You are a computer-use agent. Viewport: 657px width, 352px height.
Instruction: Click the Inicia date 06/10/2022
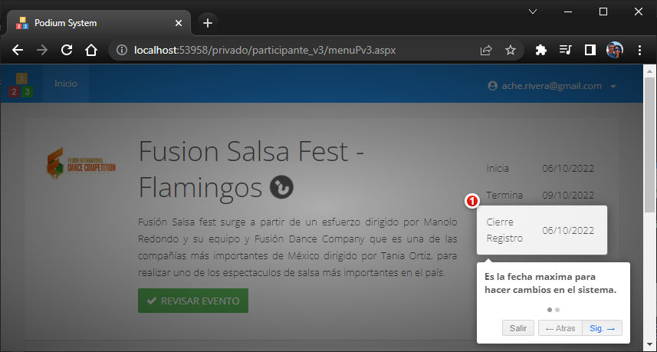click(568, 169)
